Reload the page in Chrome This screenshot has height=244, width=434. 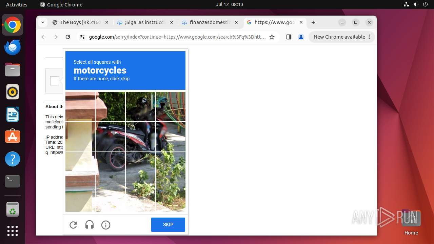click(x=68, y=37)
